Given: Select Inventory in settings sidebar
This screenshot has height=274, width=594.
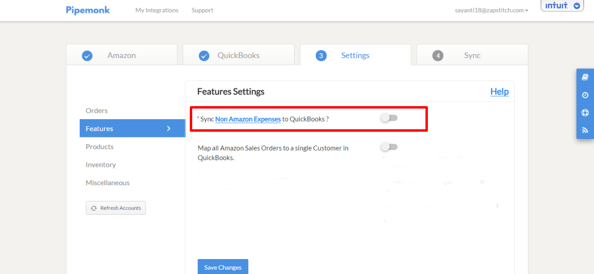Looking at the screenshot, I should [x=100, y=164].
